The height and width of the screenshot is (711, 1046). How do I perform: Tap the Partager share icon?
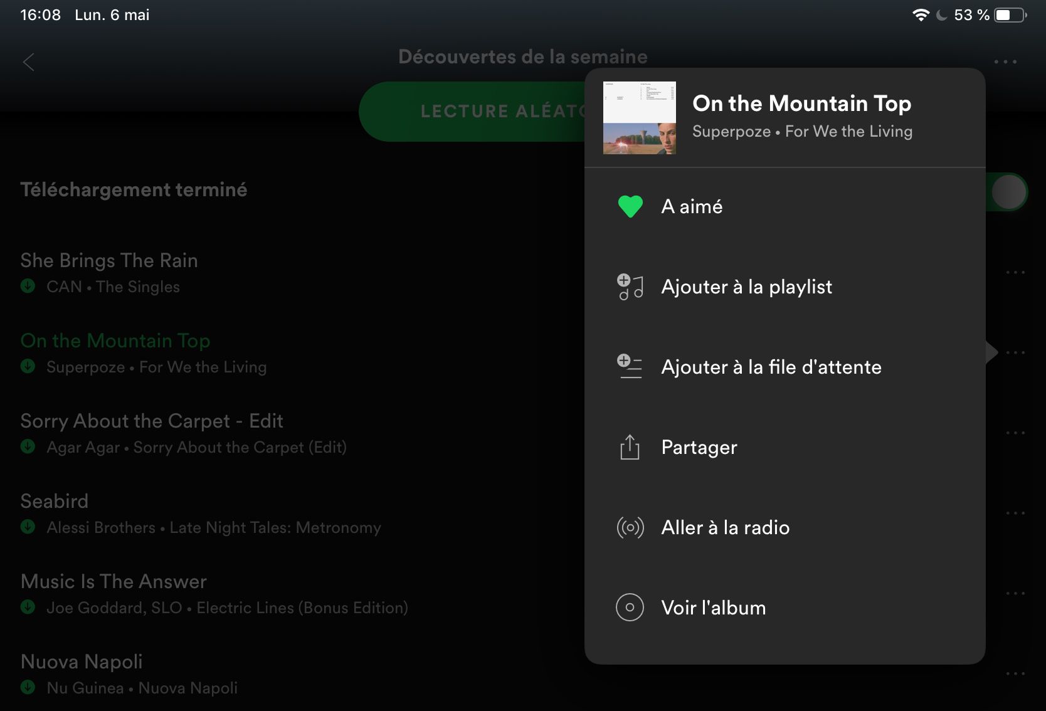click(x=630, y=447)
